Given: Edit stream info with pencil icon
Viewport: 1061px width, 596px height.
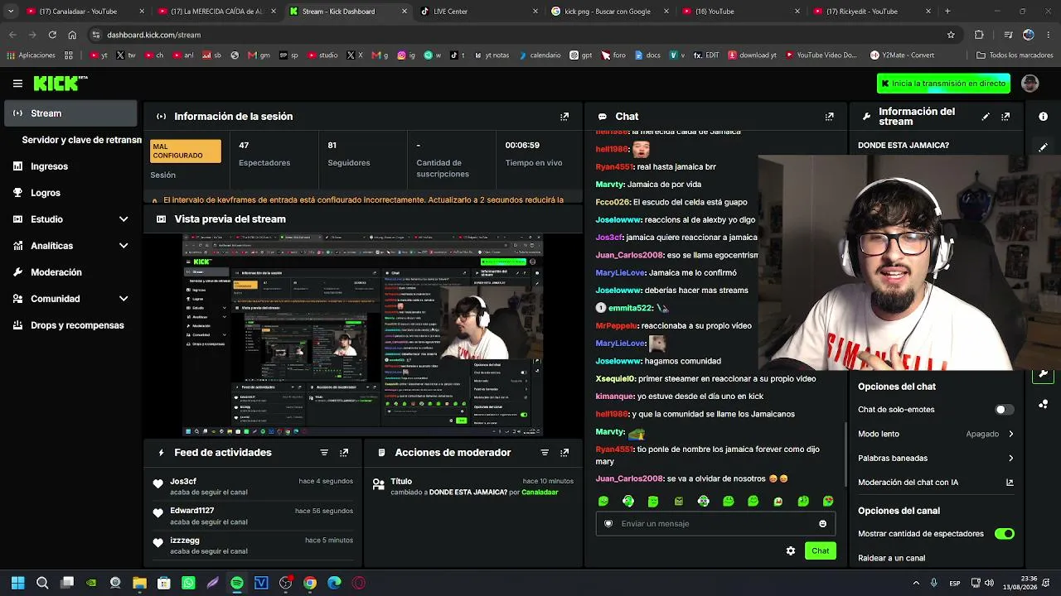Looking at the screenshot, I should pyautogui.click(x=986, y=117).
